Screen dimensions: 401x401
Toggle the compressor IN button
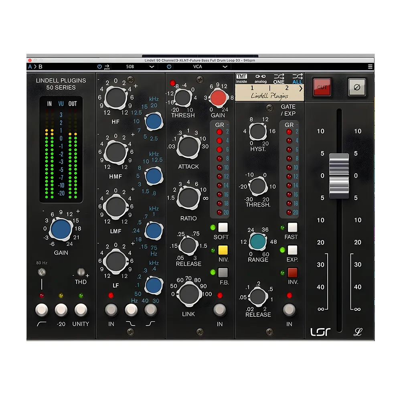point(220,310)
